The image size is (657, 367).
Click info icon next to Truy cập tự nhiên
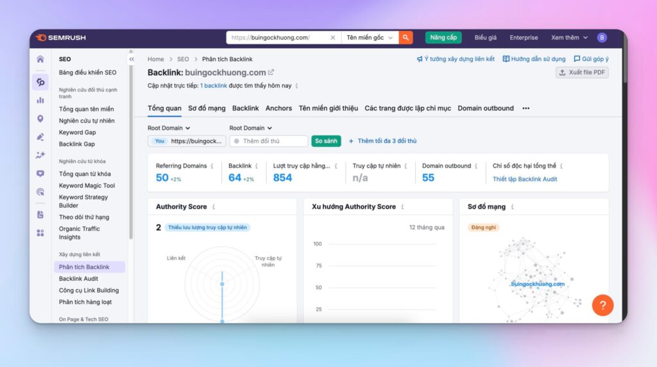tap(405, 166)
